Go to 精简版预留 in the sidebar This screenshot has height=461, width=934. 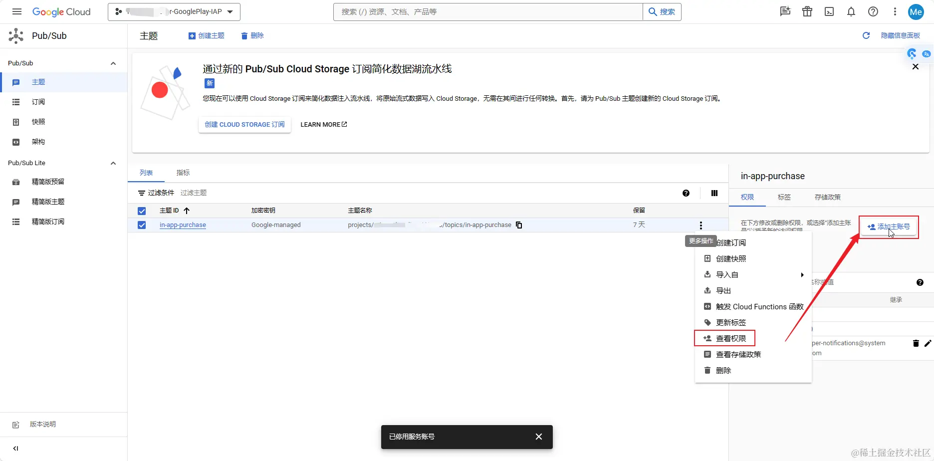click(64, 182)
